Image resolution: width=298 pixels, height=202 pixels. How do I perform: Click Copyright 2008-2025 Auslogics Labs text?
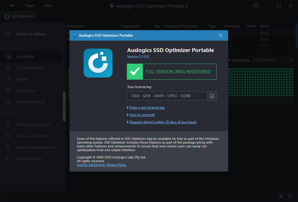(111, 157)
